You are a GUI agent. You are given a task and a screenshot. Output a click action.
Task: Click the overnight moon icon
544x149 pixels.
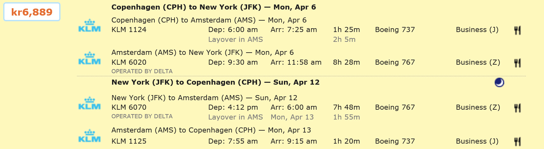point(499,83)
